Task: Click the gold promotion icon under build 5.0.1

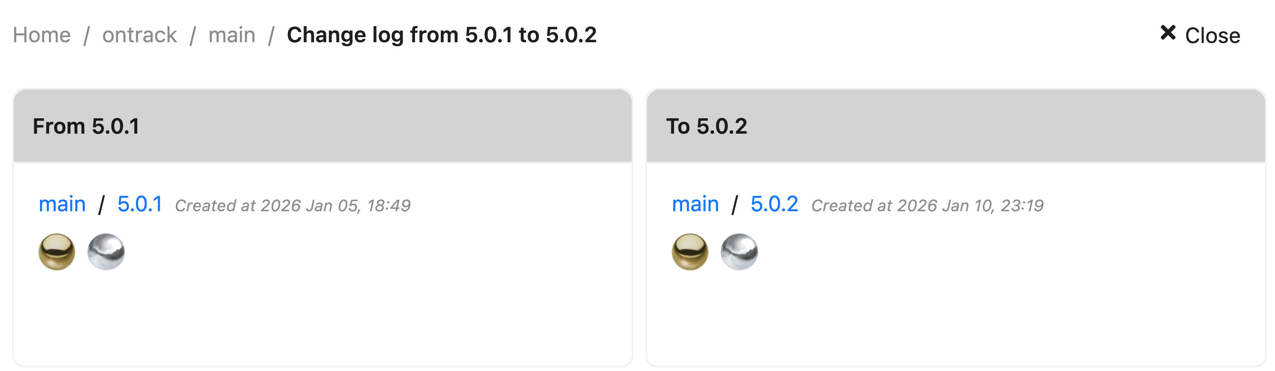Action: pyautogui.click(x=57, y=252)
